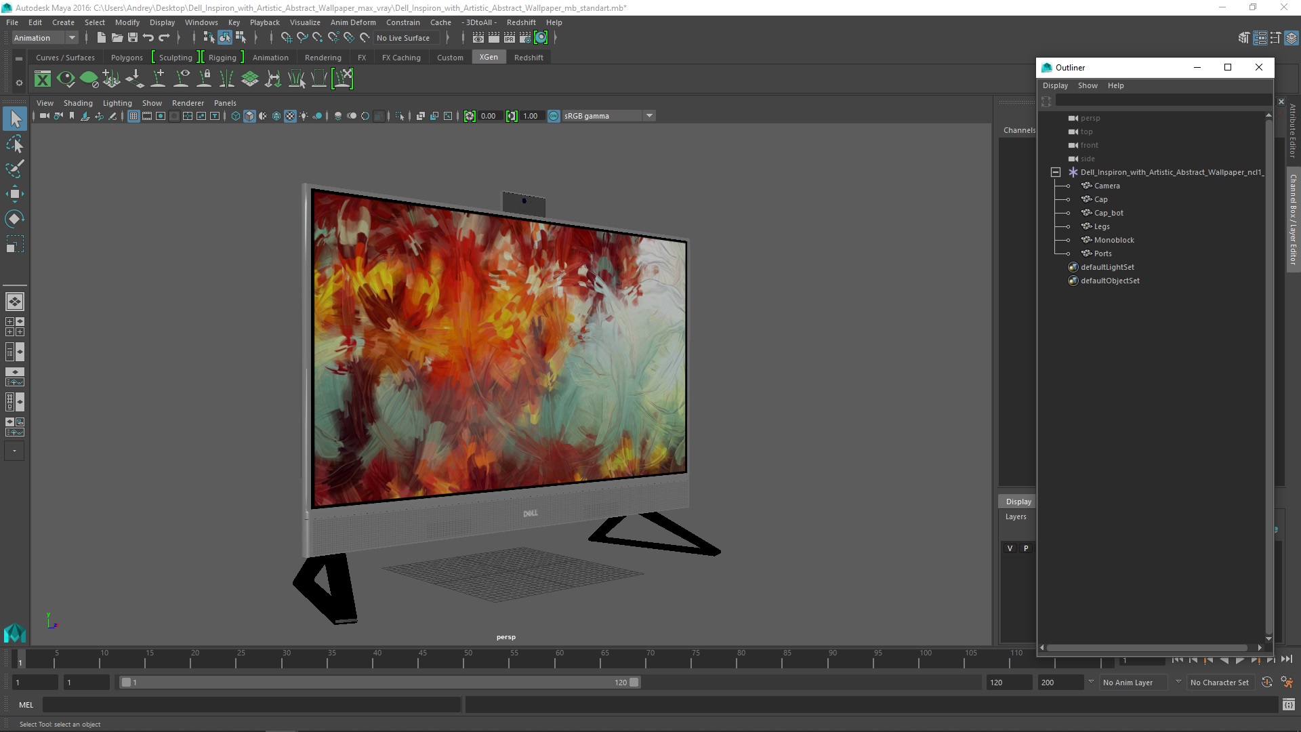
Task: Click Layers menu in layer editor
Action: pyautogui.click(x=1015, y=516)
